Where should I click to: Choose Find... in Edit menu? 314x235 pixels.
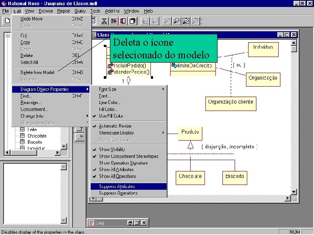click(x=51, y=96)
